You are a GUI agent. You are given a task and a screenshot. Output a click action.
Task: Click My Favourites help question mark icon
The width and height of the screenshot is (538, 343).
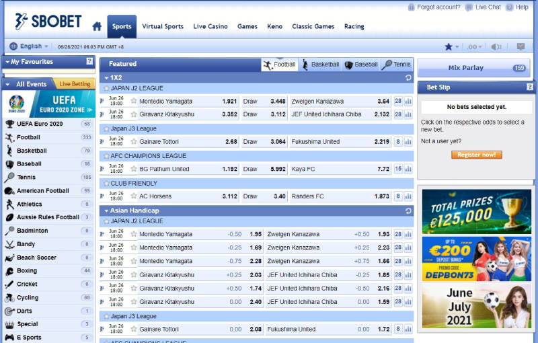89,62
